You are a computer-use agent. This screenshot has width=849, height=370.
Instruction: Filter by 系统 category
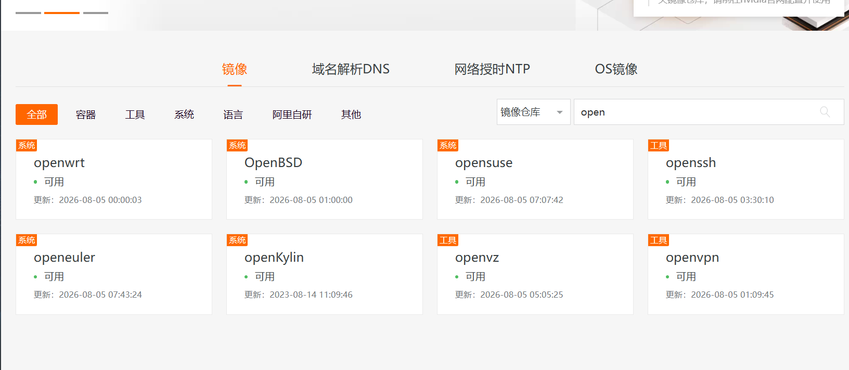[x=184, y=114]
